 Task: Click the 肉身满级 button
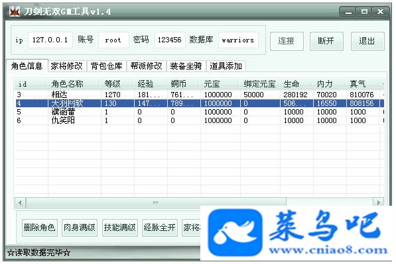80,228
